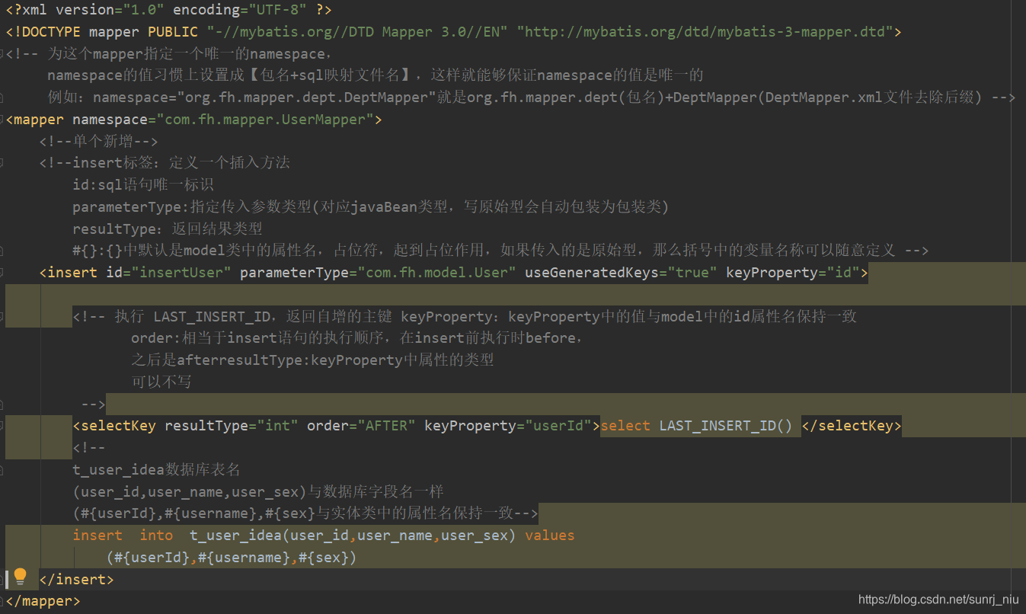Click the useGeneratedKeys value "true"
The image size is (1026, 614).
pos(692,273)
